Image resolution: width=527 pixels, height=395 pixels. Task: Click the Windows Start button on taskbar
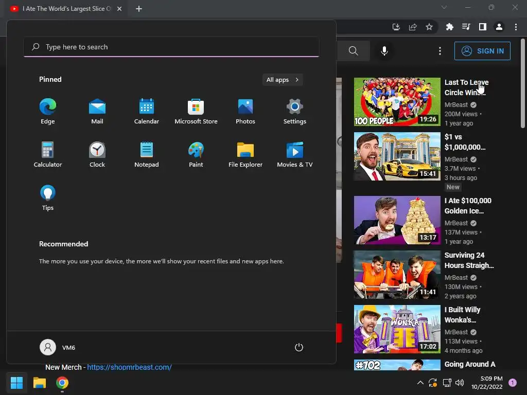16,383
